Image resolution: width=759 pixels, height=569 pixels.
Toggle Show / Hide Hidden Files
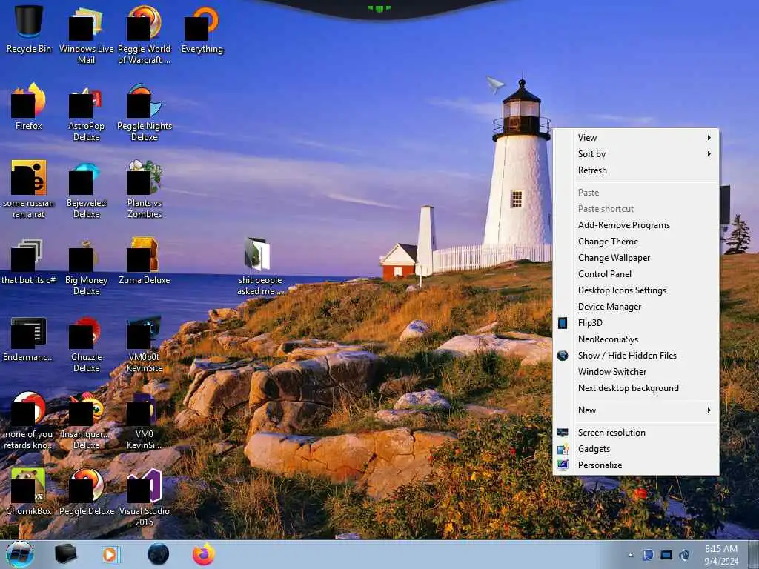point(636,356)
